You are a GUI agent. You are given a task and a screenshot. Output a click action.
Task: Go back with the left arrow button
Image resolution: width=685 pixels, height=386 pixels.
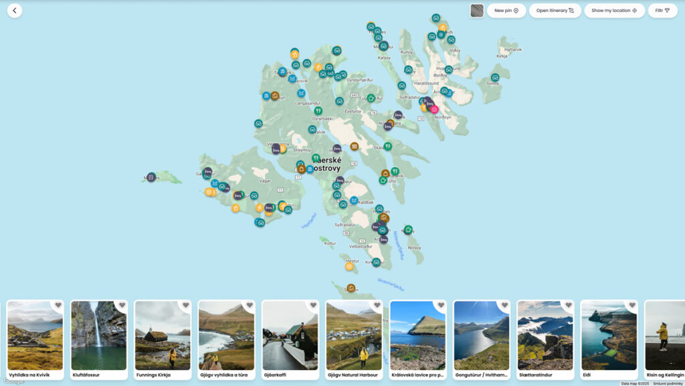point(15,11)
